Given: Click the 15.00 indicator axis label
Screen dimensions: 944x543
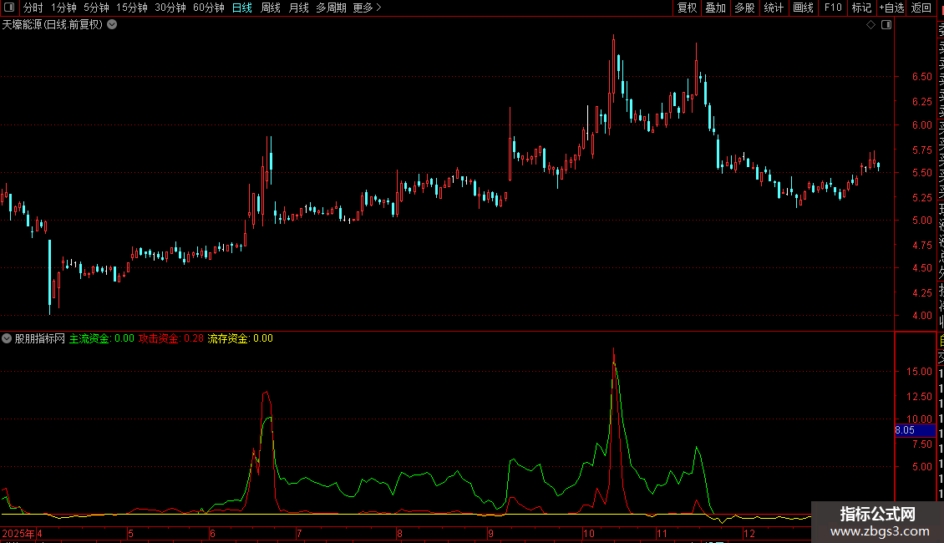Looking at the screenshot, I should coord(919,372).
